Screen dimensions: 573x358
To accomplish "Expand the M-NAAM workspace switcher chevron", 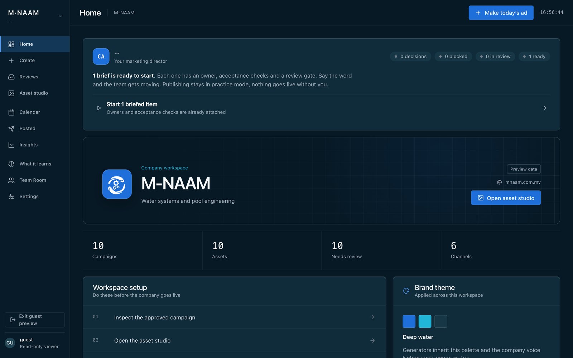I will coord(61,16).
